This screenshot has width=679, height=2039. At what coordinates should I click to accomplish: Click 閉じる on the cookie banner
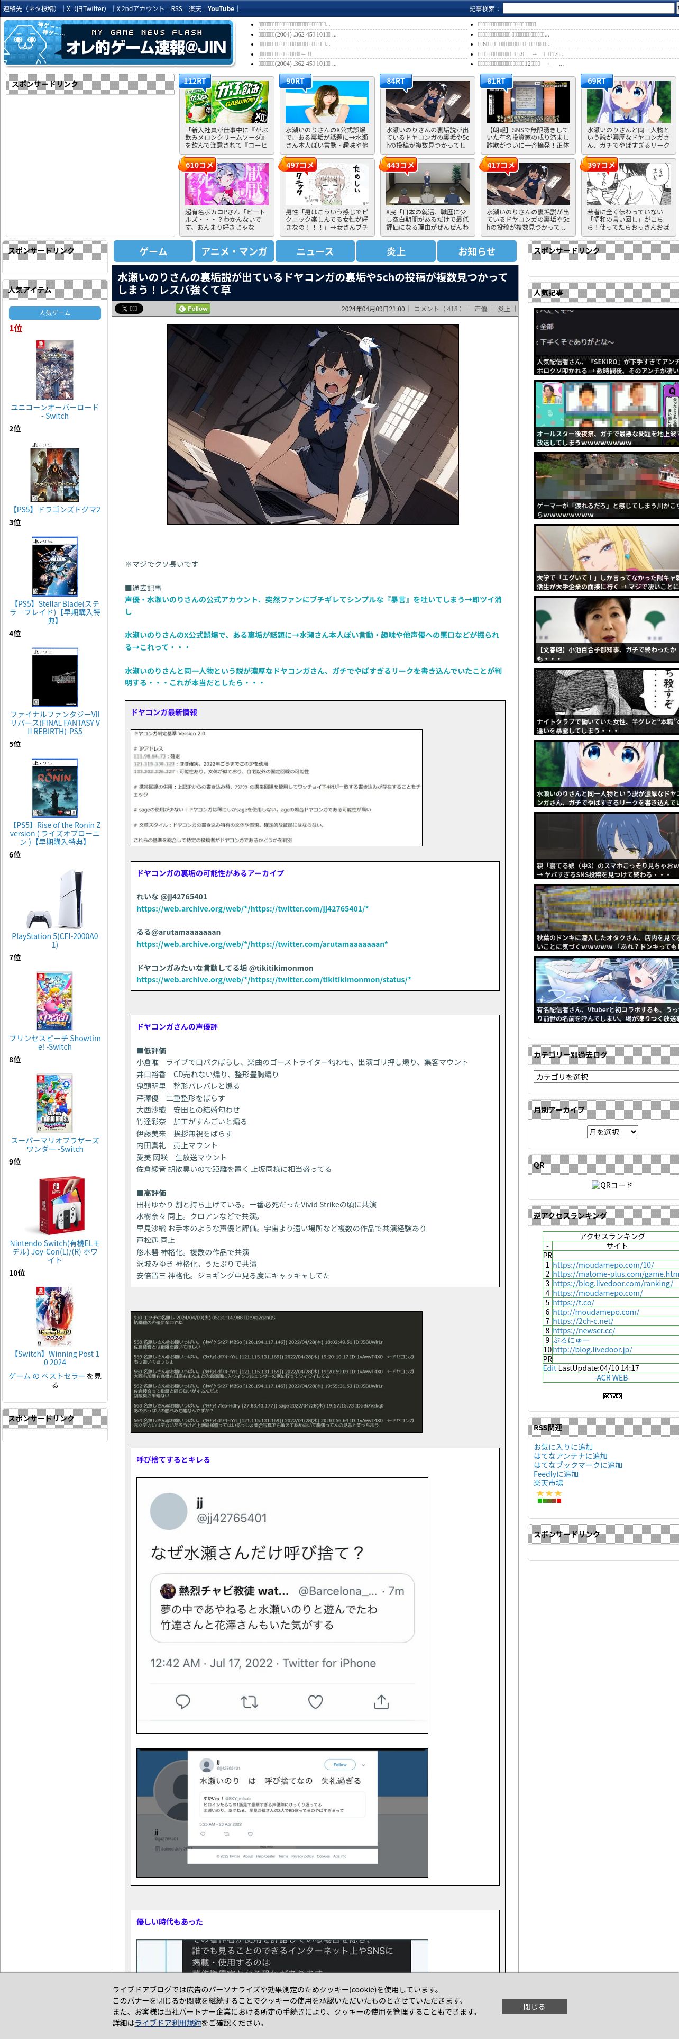(534, 2006)
